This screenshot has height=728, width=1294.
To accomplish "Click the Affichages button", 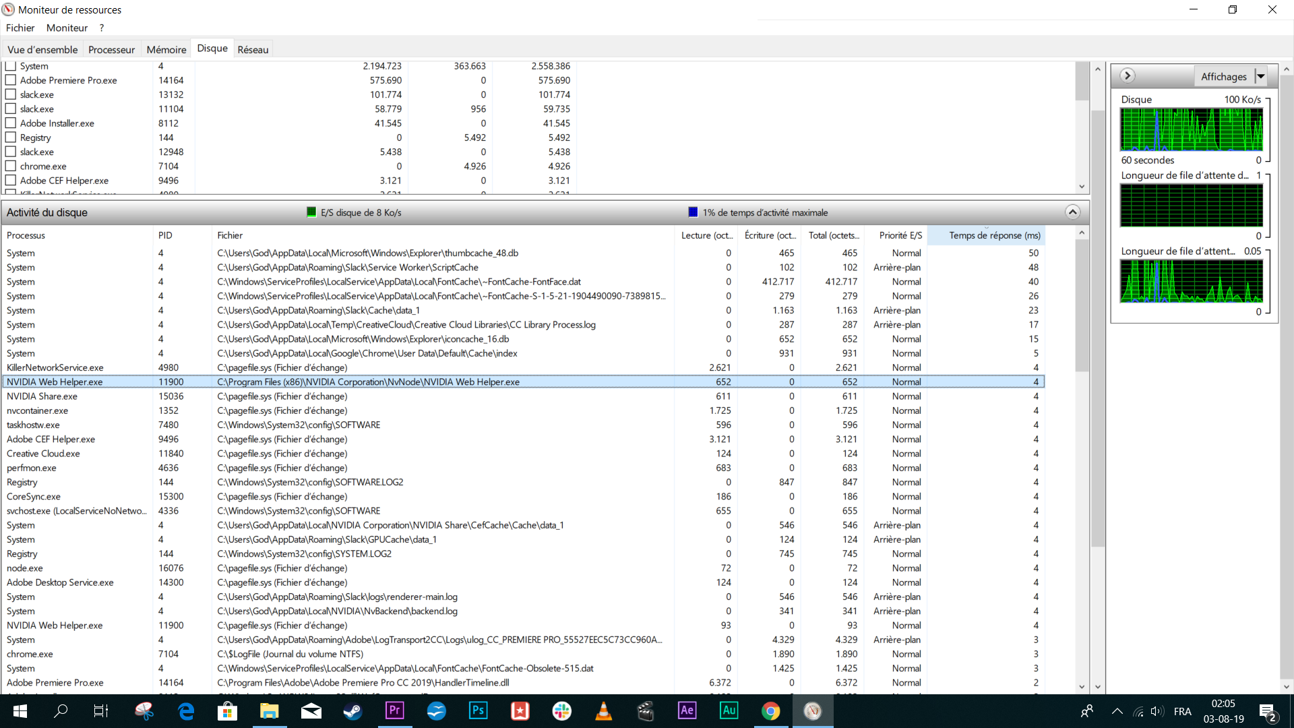I will [x=1223, y=76].
